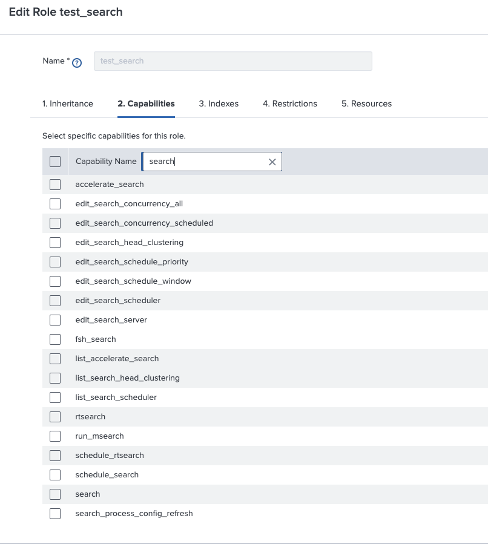Click the disabled Name field test_search
Screen dimensions: 488x553
click(x=232, y=61)
